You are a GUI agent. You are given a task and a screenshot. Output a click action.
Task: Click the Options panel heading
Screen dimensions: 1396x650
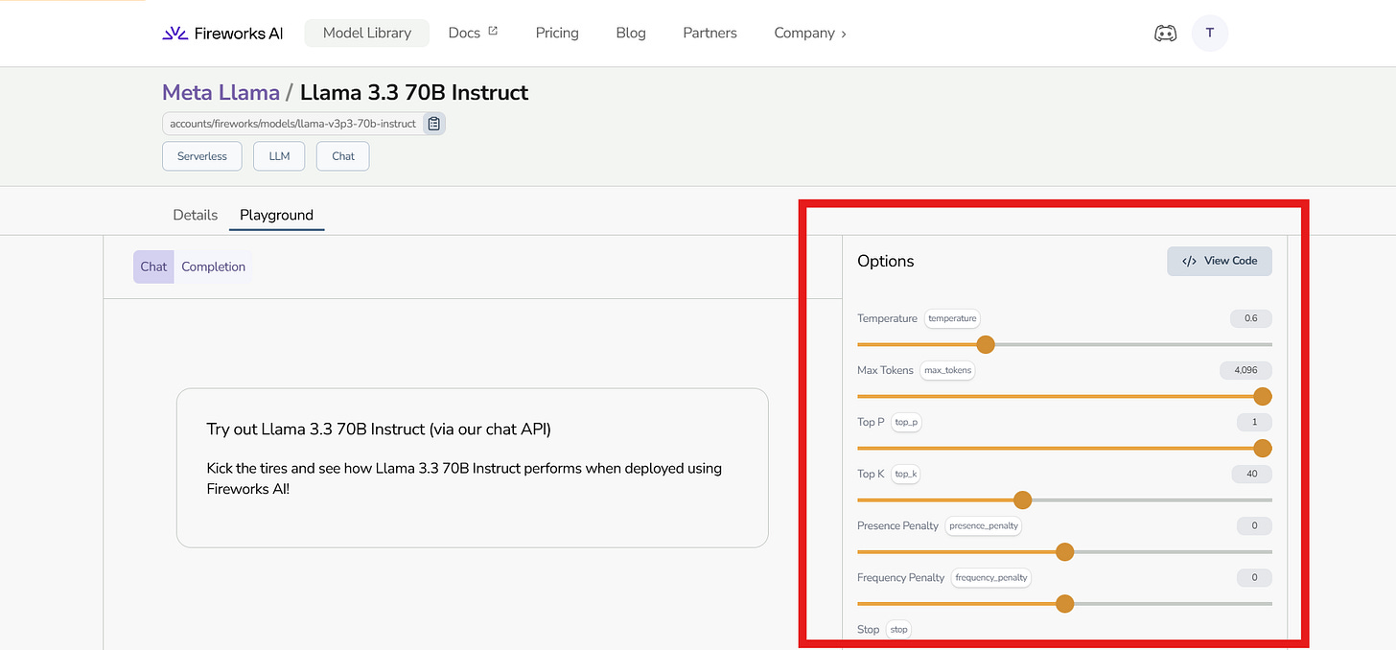pyautogui.click(x=886, y=261)
